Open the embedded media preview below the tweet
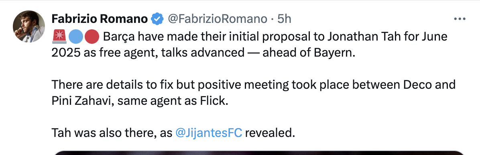480x155 pixels. [259, 153]
